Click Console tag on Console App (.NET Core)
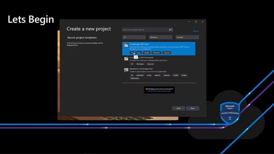 tap(167, 53)
